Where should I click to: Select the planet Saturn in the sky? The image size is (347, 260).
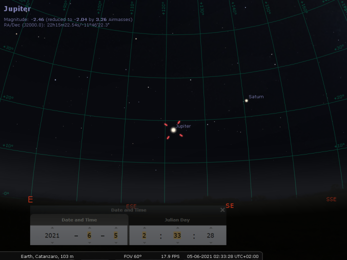(247, 101)
